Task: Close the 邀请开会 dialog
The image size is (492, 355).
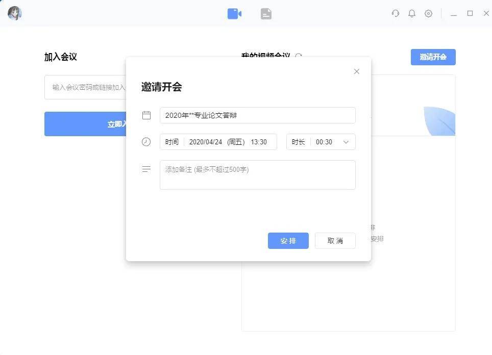Action: [356, 71]
